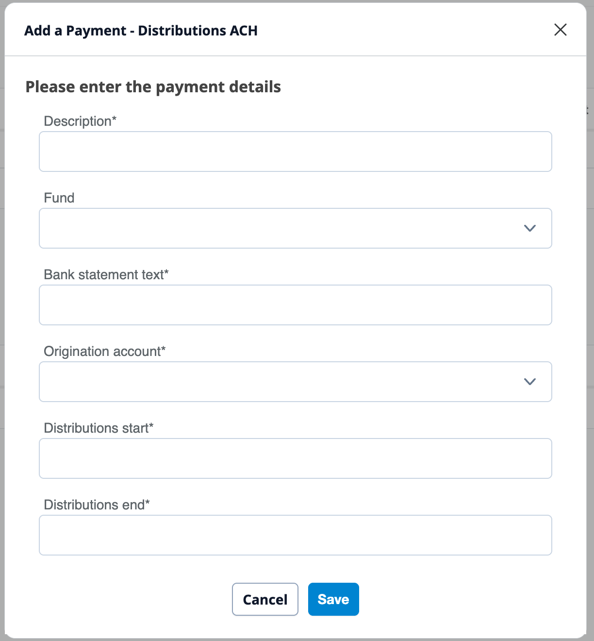Screen dimensions: 594x641
Task: Select the Distributions end input box
Action: tap(295, 535)
